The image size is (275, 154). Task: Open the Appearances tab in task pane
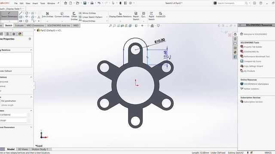click(x=235, y=52)
